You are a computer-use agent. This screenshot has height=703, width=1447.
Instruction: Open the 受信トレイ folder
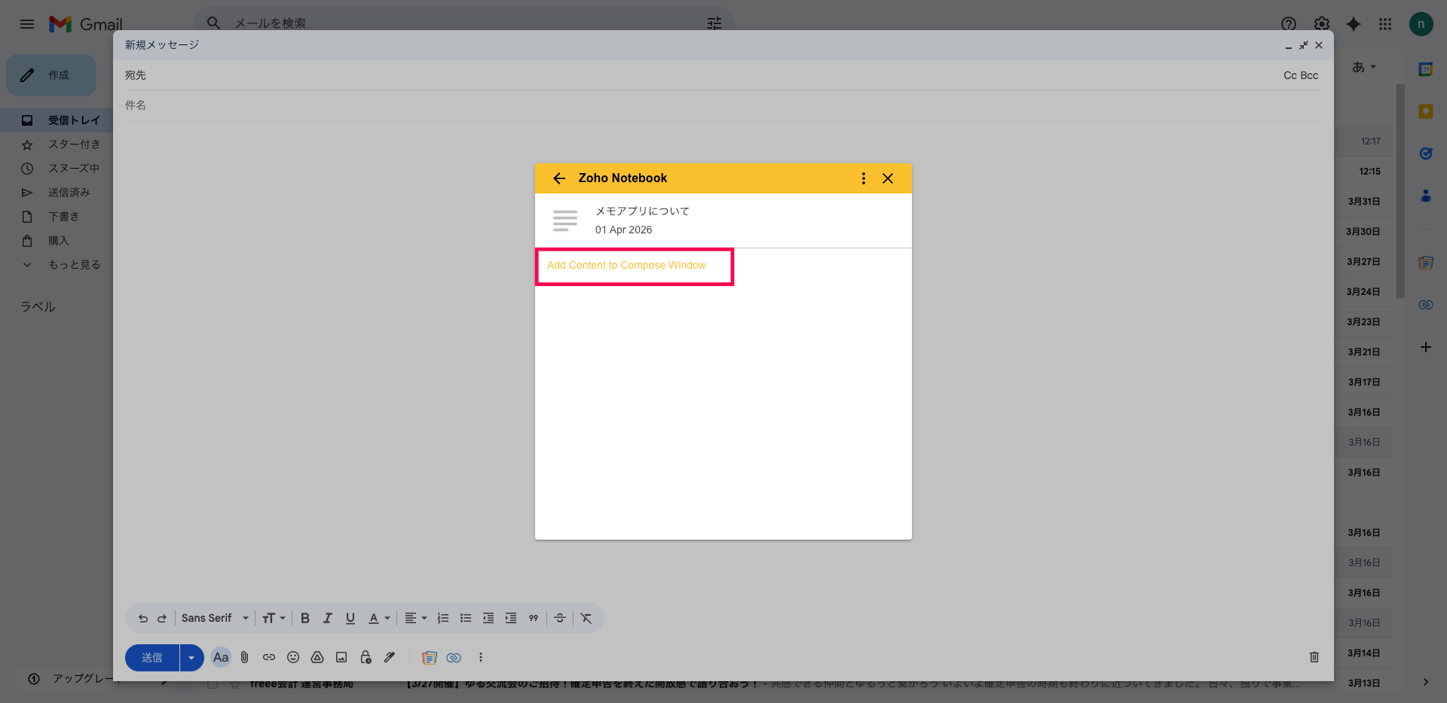point(73,120)
